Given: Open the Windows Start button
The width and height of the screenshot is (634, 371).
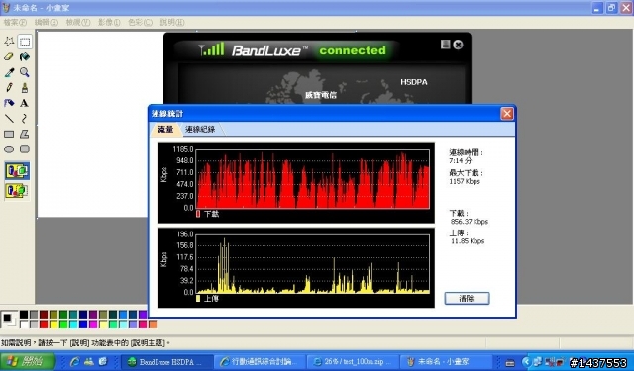Looking at the screenshot, I should click(x=28, y=361).
